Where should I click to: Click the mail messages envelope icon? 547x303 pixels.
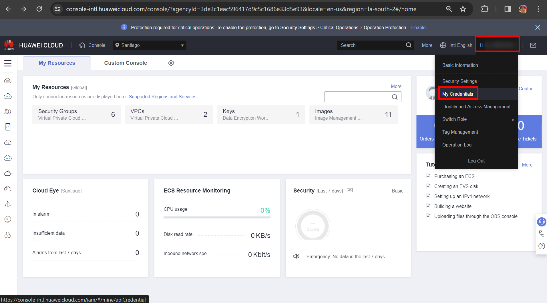pos(533,45)
